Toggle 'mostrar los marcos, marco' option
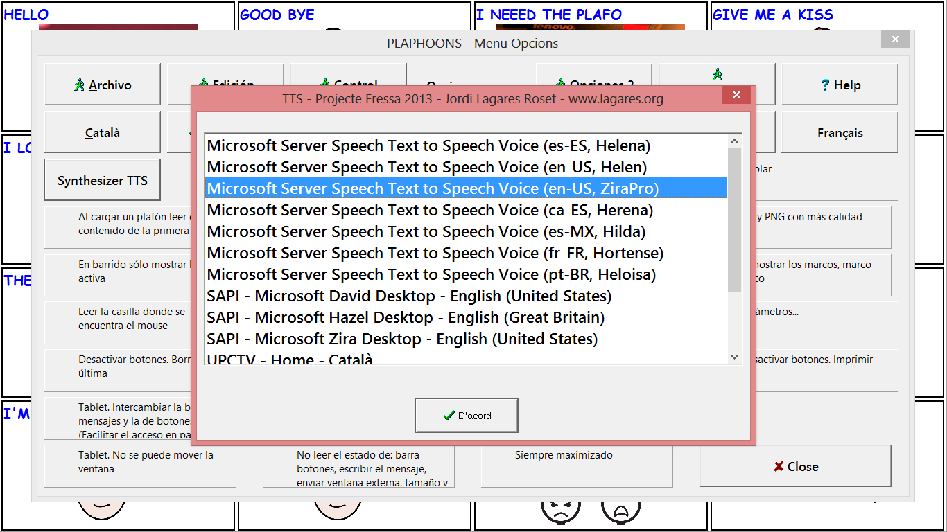 click(824, 274)
